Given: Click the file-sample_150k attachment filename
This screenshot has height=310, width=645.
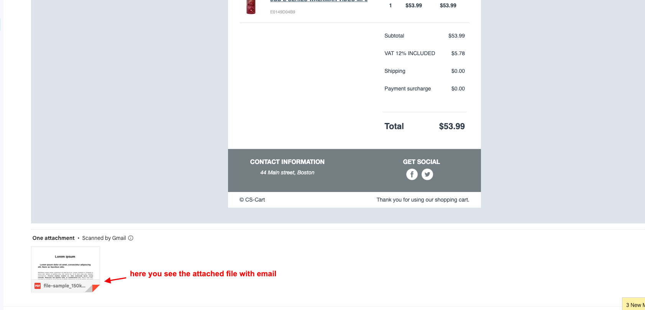Looking at the screenshot, I should pyautogui.click(x=64, y=286).
